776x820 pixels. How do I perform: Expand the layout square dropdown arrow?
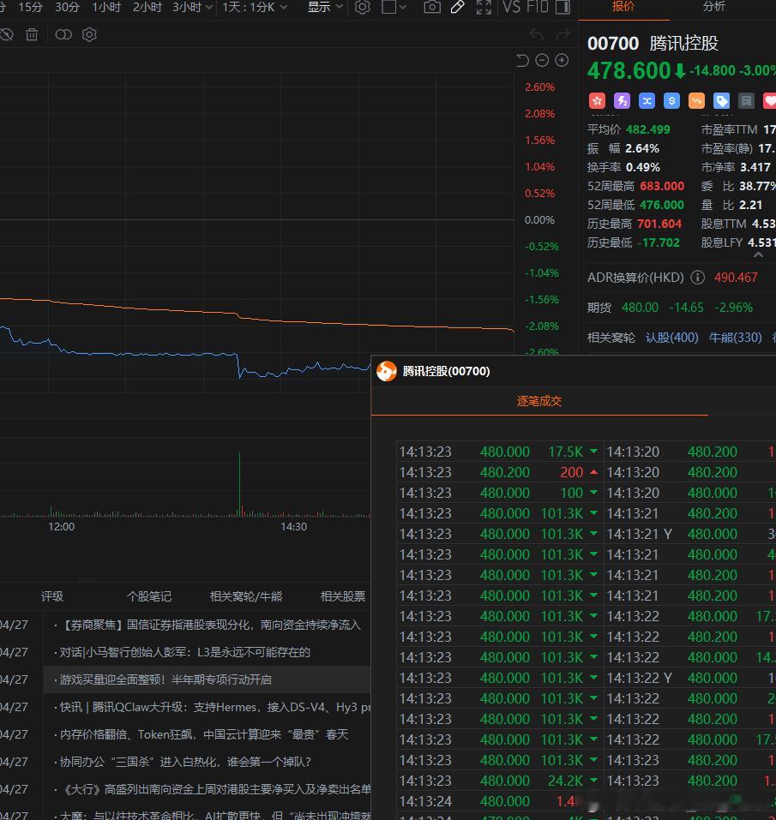pos(402,8)
